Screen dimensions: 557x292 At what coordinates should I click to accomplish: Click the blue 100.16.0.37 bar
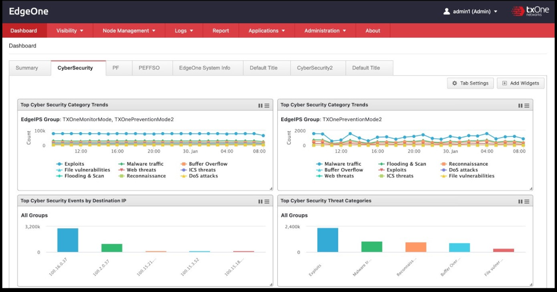click(x=68, y=240)
